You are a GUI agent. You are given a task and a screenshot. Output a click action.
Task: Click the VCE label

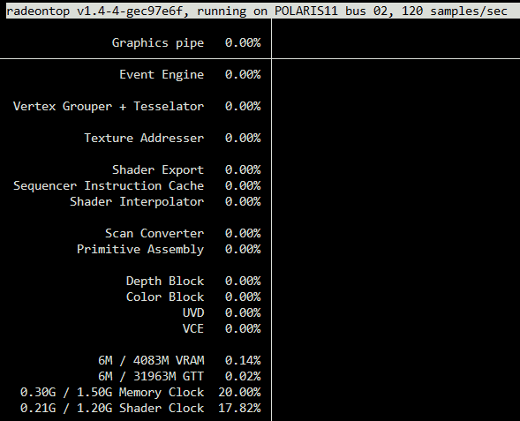[193, 328]
